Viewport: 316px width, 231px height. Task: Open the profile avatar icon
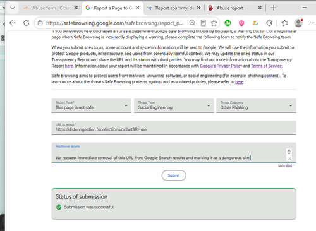pos(298,23)
